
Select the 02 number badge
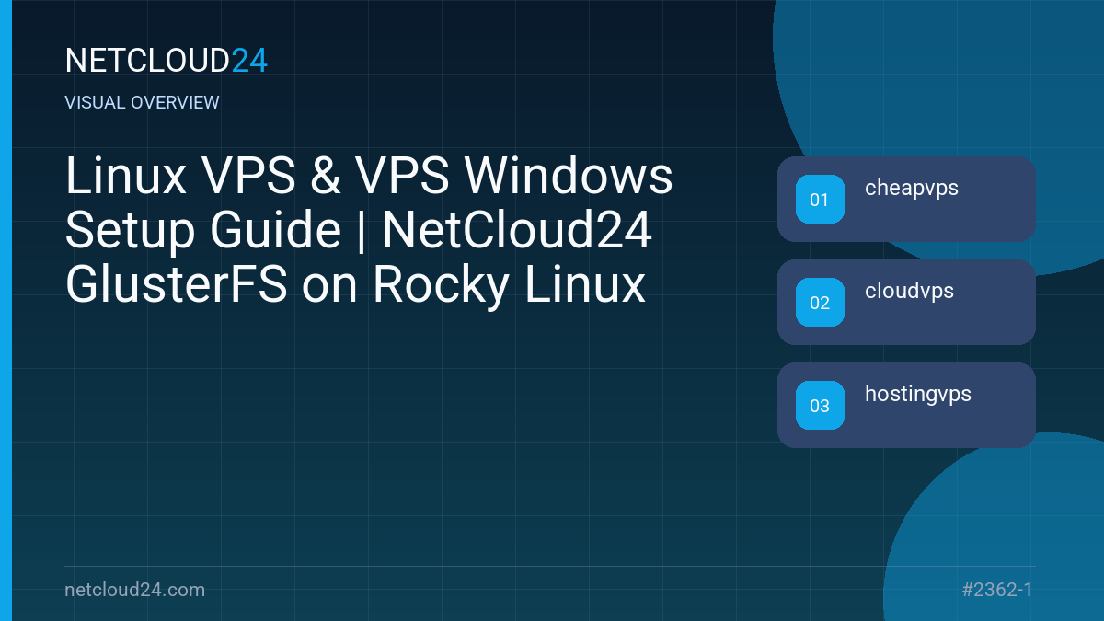820,303
